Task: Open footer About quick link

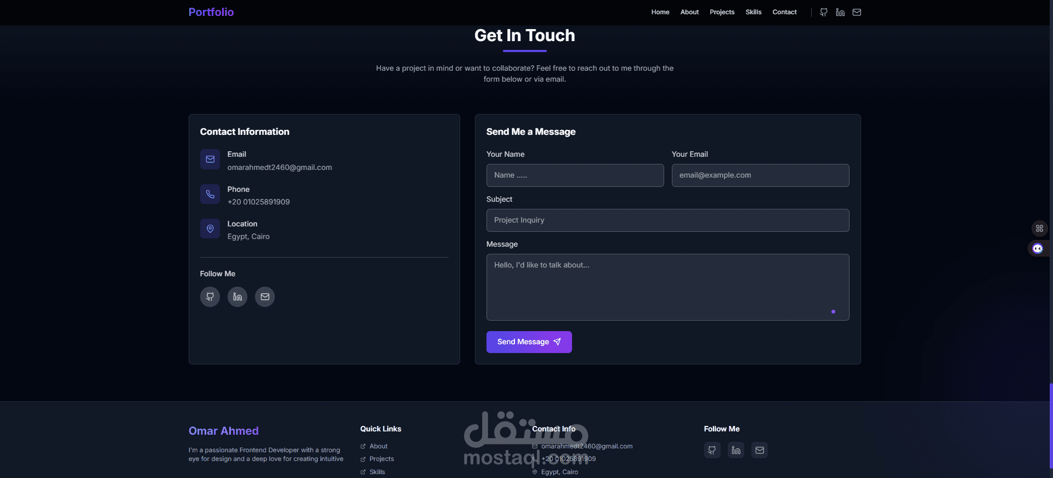Action: [378, 447]
